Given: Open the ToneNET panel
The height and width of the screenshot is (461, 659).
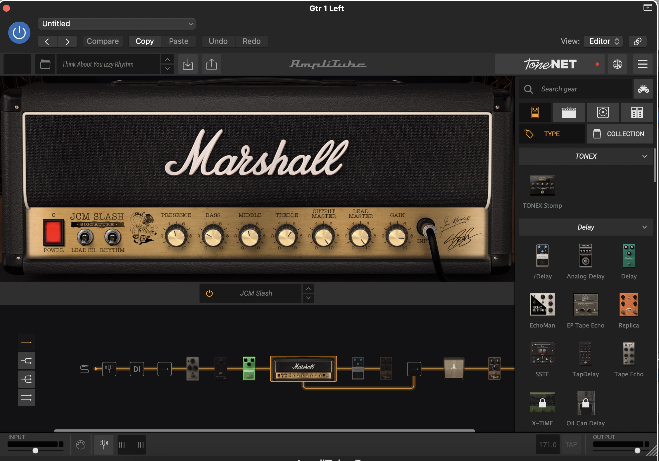Looking at the screenshot, I should click(x=550, y=64).
